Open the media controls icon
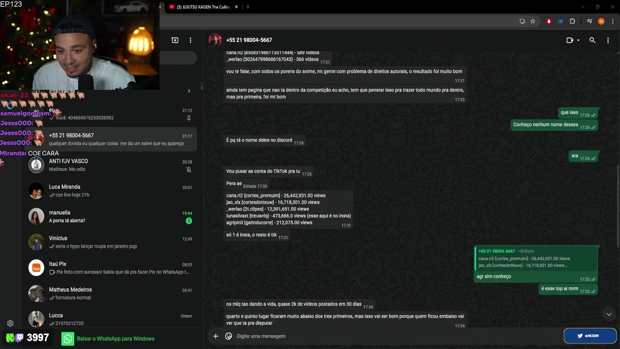Screen dimensions: 620x349 click(589, 21)
